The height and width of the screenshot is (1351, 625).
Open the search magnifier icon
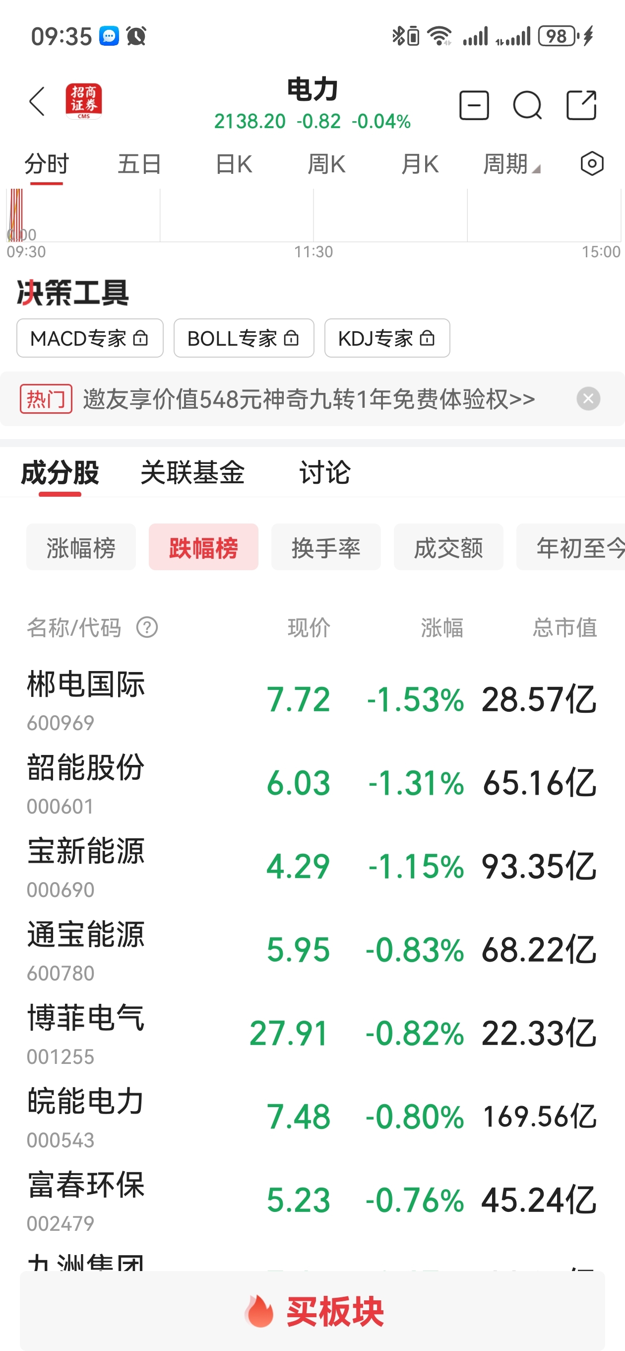tap(527, 105)
